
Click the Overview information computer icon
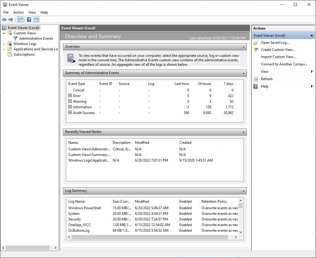(71, 58)
